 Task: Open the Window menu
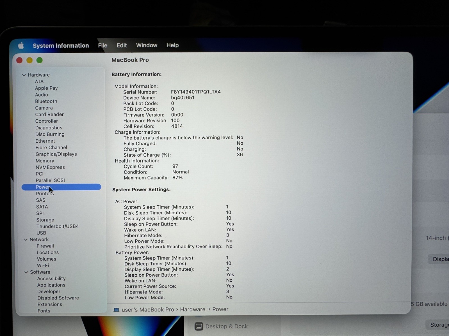pos(147,45)
